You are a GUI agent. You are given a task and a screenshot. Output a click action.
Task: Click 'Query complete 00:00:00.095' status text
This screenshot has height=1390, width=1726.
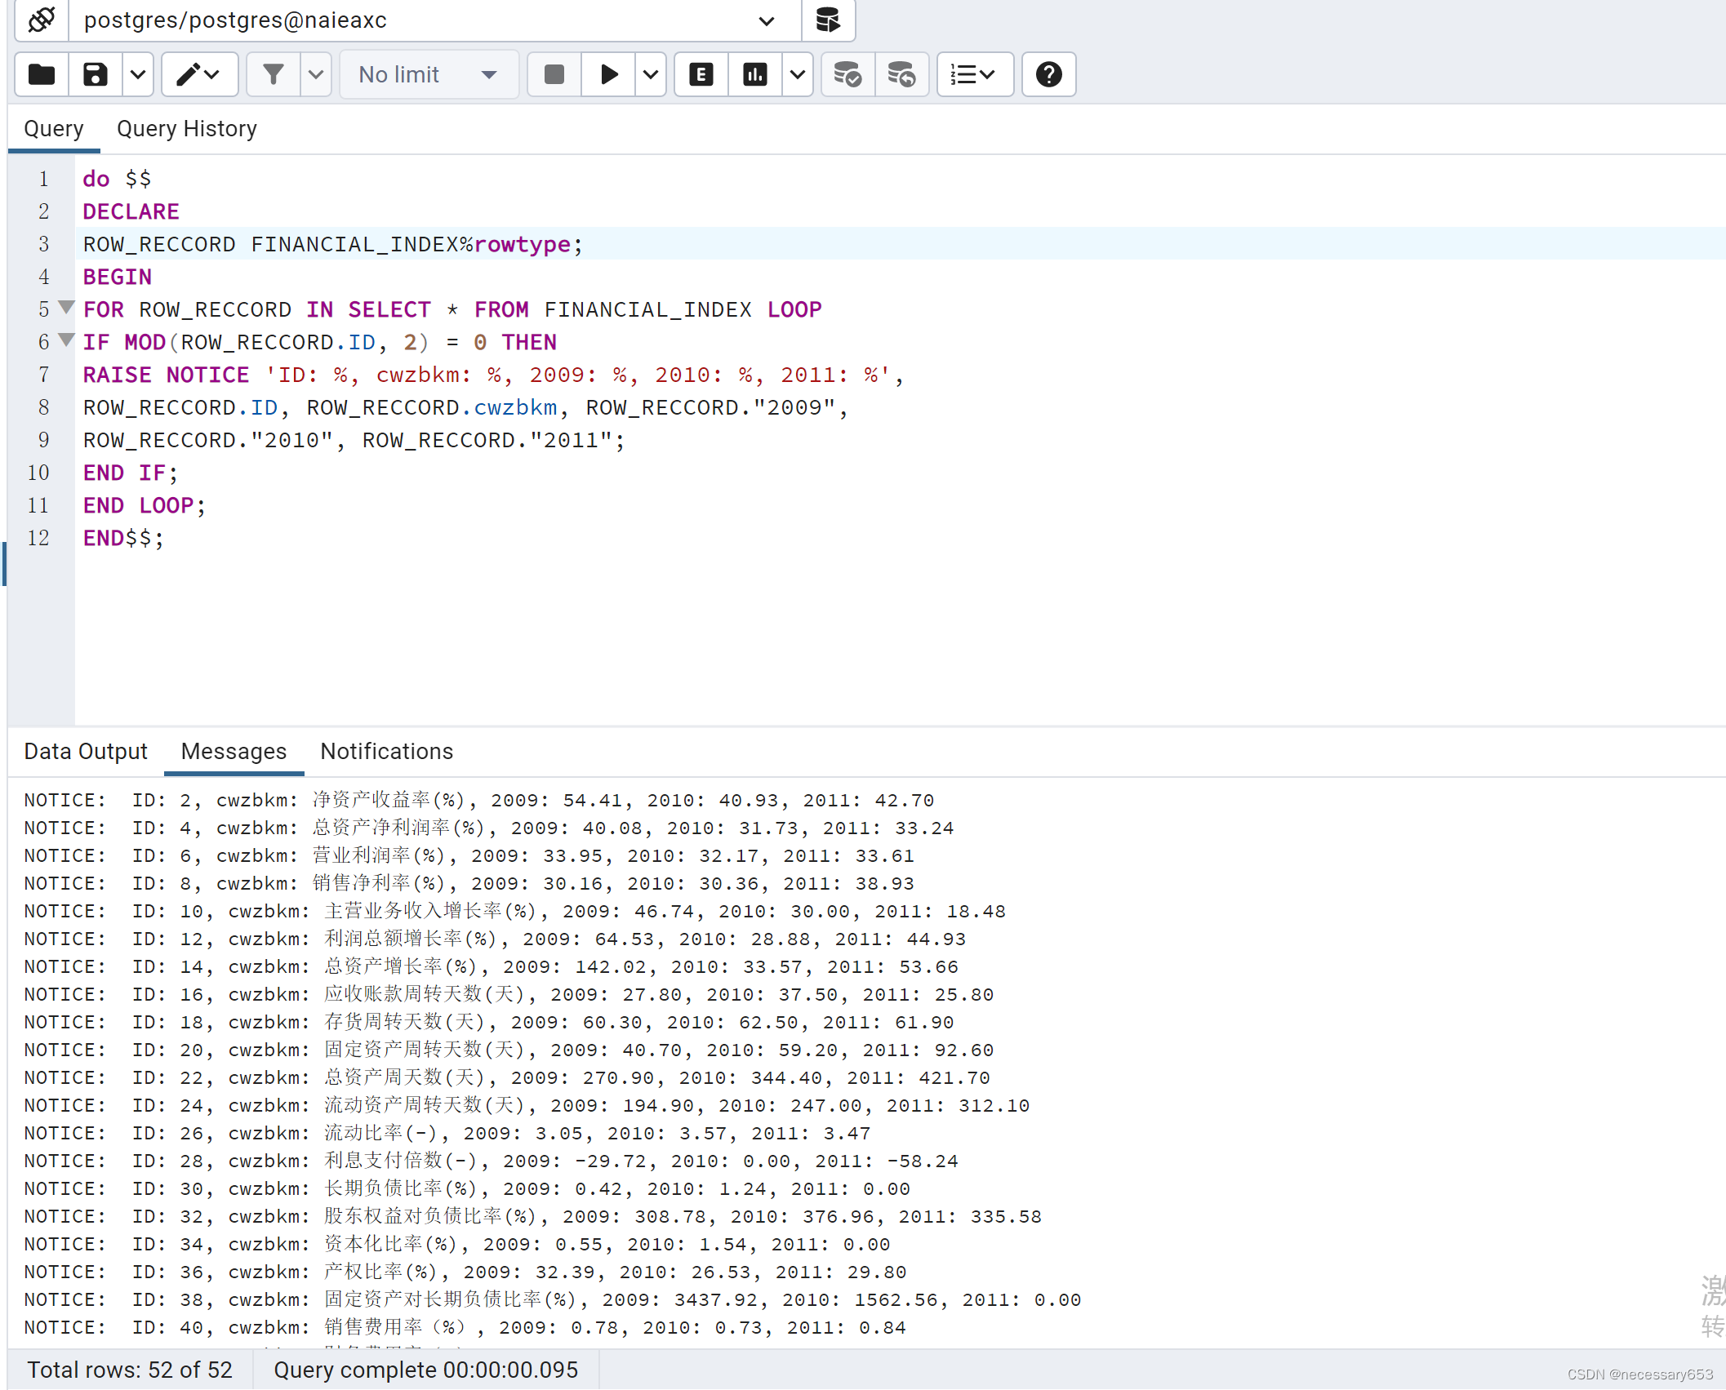click(x=426, y=1370)
